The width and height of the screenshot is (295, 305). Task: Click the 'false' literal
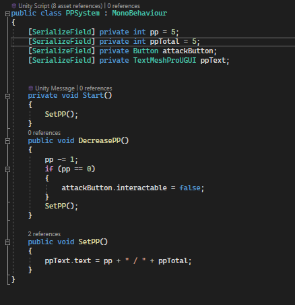[x=190, y=188]
